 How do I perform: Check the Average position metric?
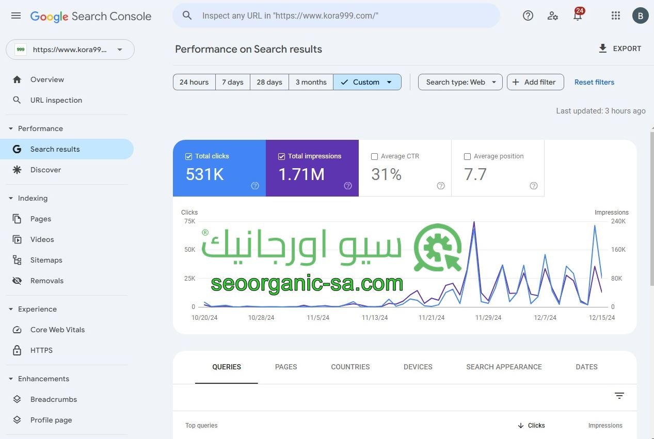[467, 156]
